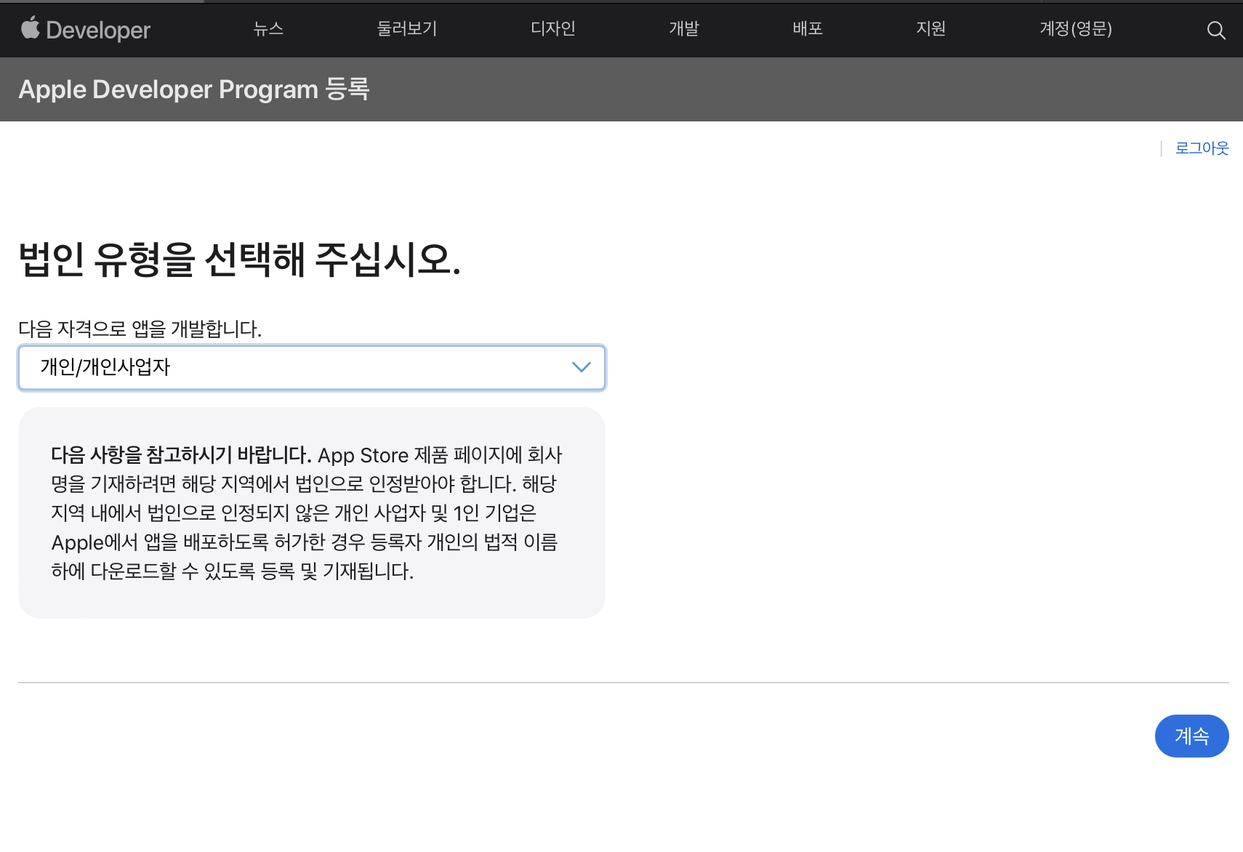This screenshot has width=1243, height=852.
Task: Expand the dropdown using the blue chevron arrow
Action: pyautogui.click(x=581, y=367)
